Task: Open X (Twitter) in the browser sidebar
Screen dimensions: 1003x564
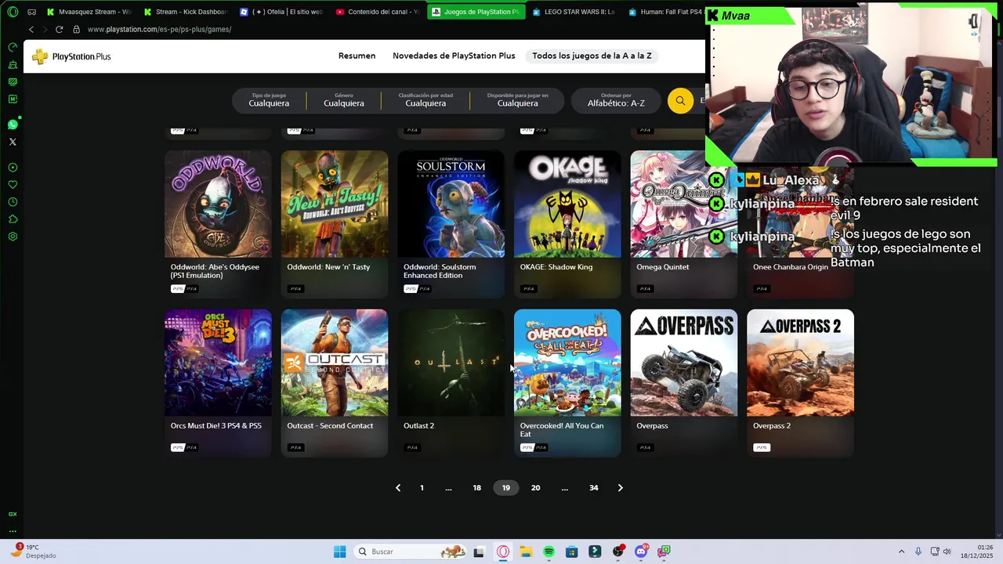Action: click(x=13, y=142)
